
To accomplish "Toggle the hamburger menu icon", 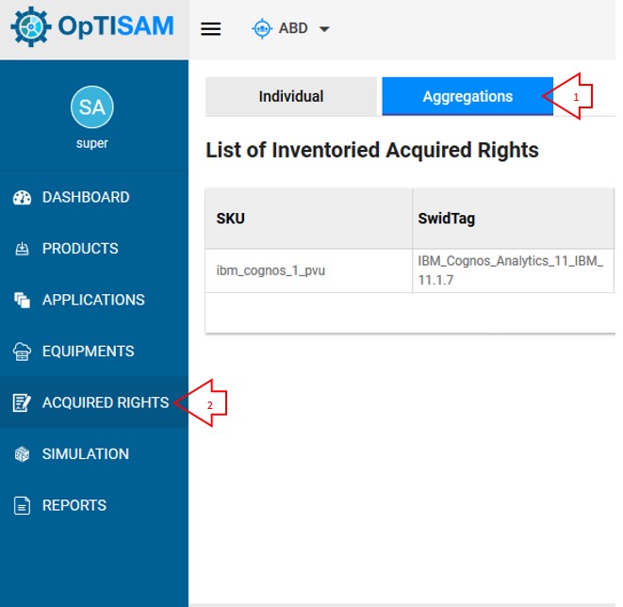I will coord(210,28).
